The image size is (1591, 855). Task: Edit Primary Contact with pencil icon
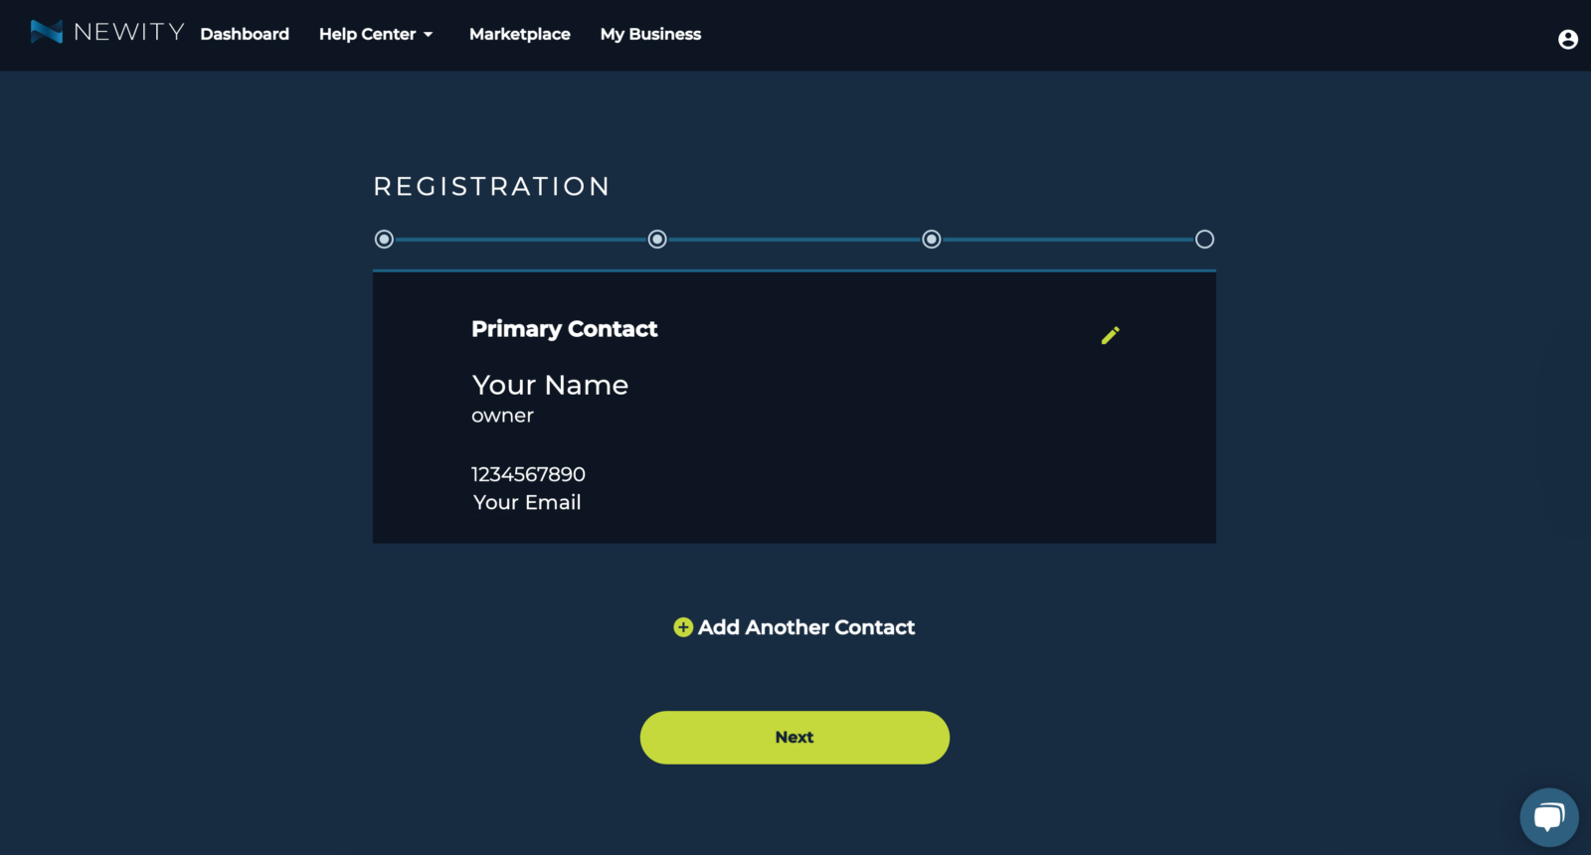pyautogui.click(x=1111, y=335)
